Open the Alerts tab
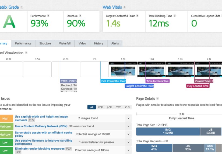222x155 pixels. [x=115, y=43]
